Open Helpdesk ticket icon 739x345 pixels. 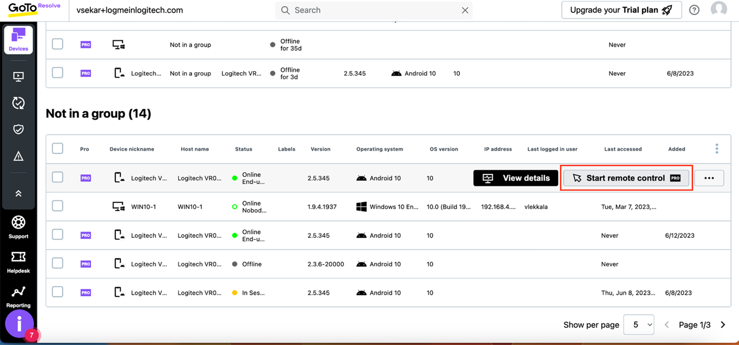point(18,262)
